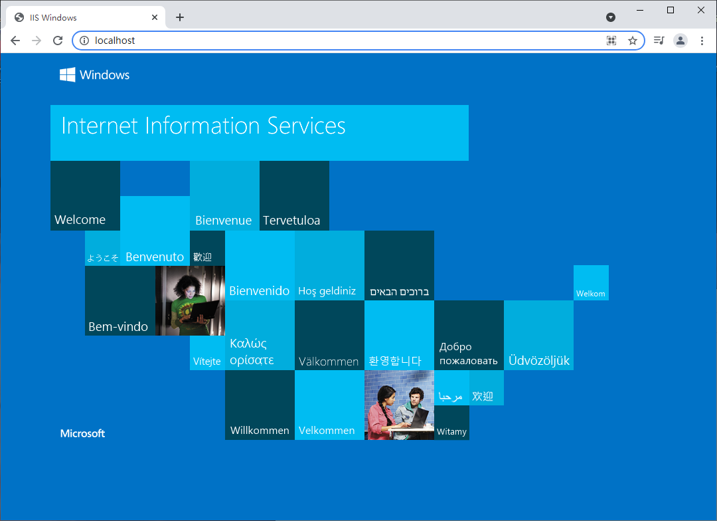Click the Benvenuto tile
Screen dimensions: 717x521
[155, 231]
